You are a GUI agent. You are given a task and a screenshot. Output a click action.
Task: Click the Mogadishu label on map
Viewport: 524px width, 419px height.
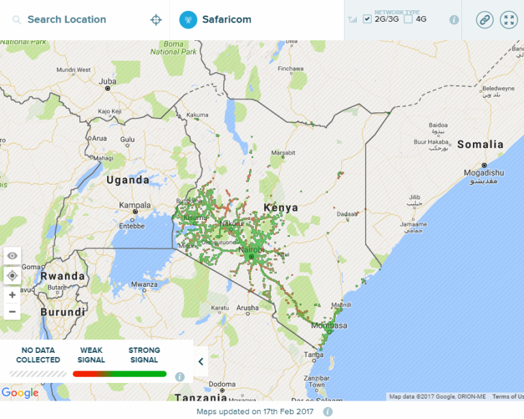coord(484,173)
